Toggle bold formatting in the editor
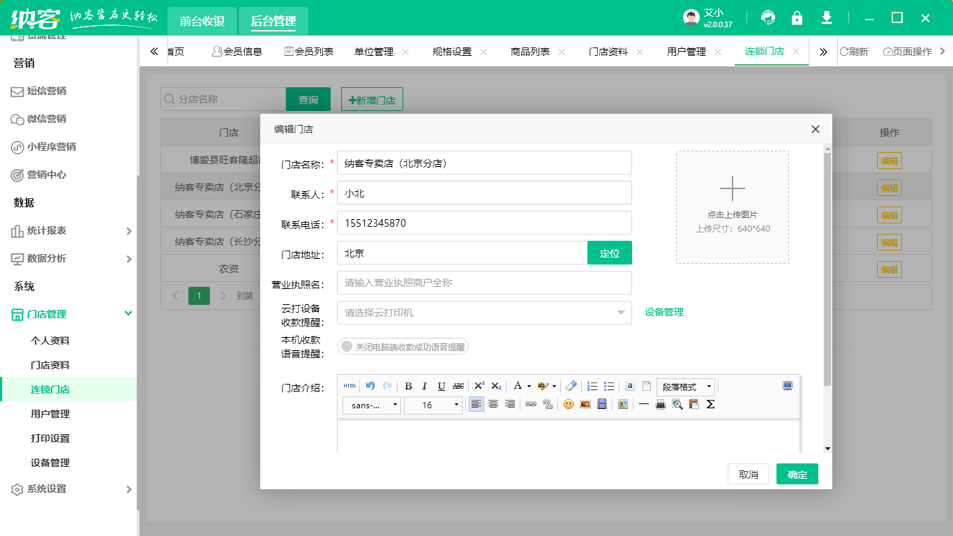 coord(407,386)
